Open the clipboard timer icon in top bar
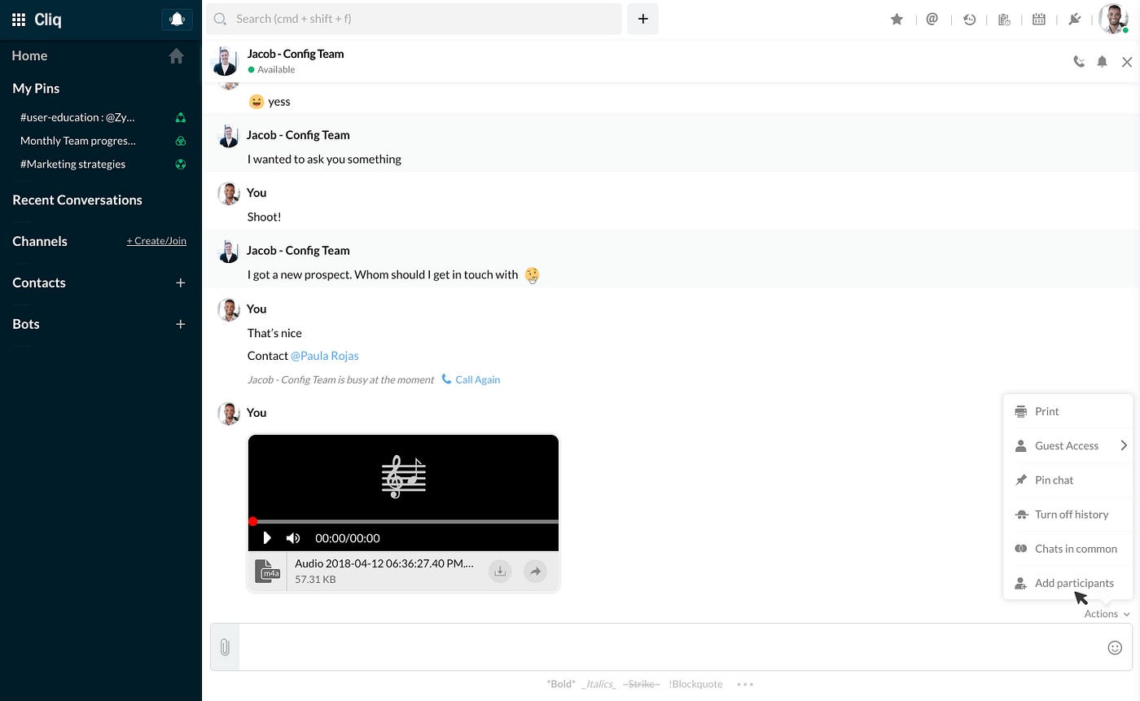 (1004, 19)
